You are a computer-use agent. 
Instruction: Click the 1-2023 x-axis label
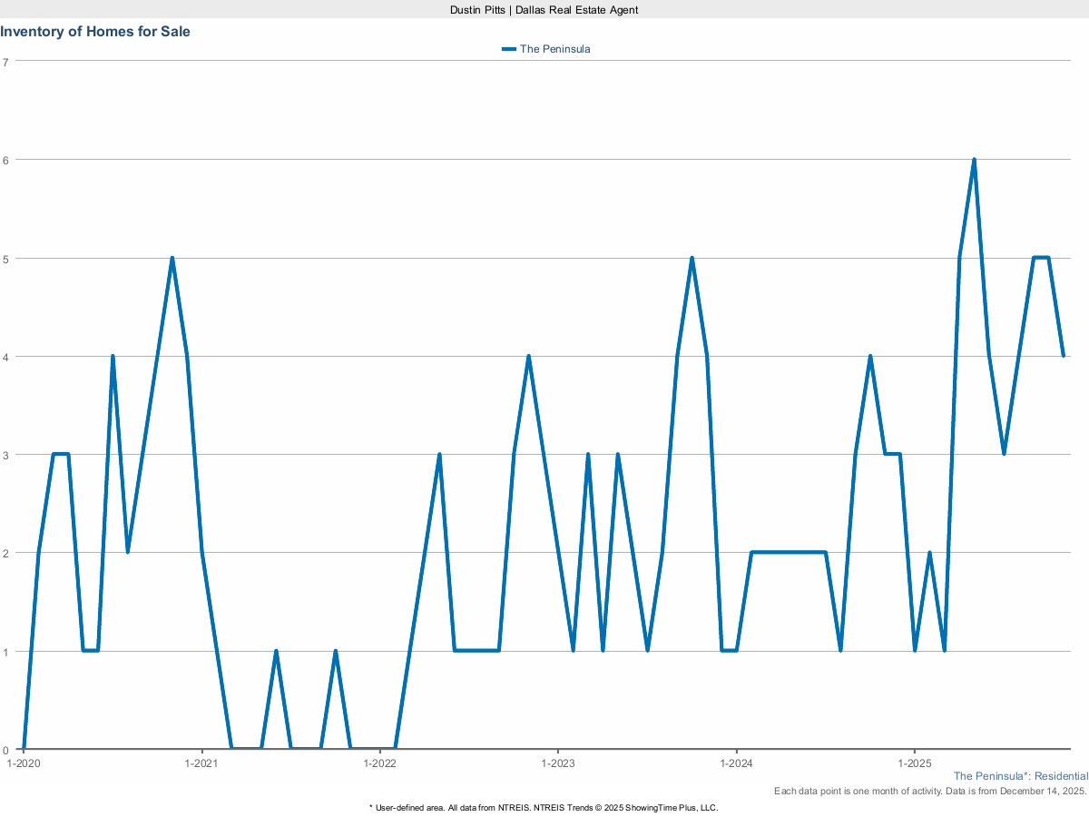557,763
